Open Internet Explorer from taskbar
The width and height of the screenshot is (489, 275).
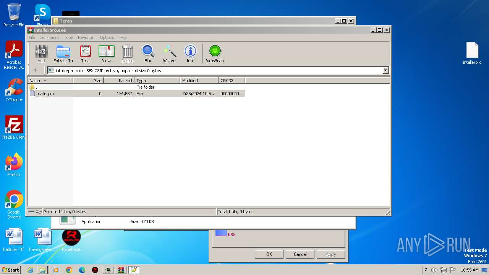pyautogui.click(x=30, y=270)
